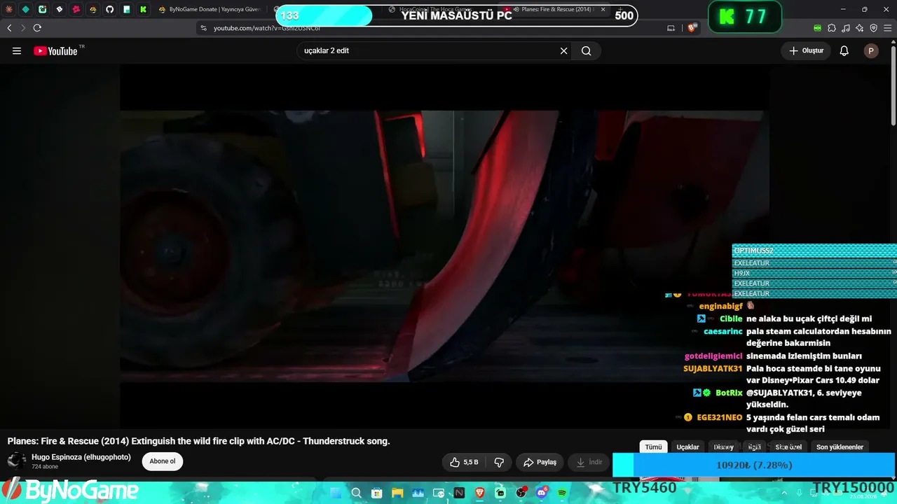
Task: Open Windows taskbar search
Action: click(356, 493)
